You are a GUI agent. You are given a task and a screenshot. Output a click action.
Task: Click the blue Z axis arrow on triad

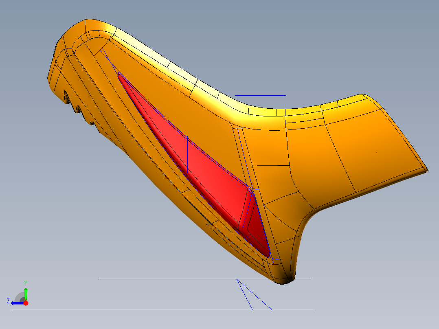[15, 303]
